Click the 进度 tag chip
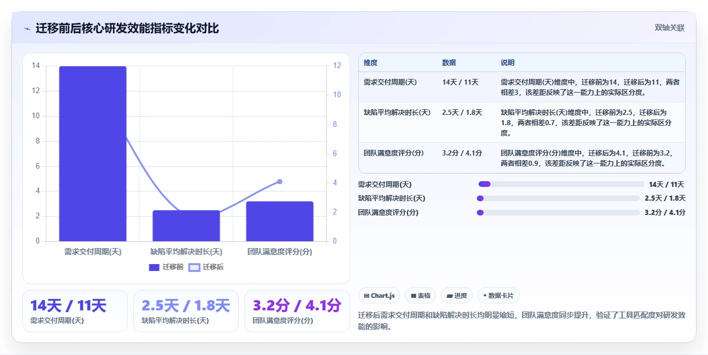 click(x=457, y=296)
